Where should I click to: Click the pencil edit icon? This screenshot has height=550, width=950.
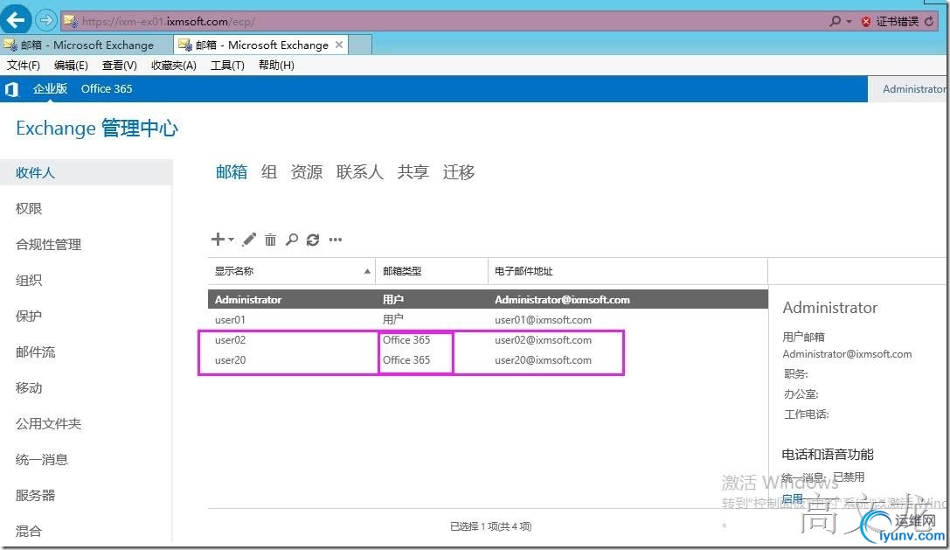(249, 240)
